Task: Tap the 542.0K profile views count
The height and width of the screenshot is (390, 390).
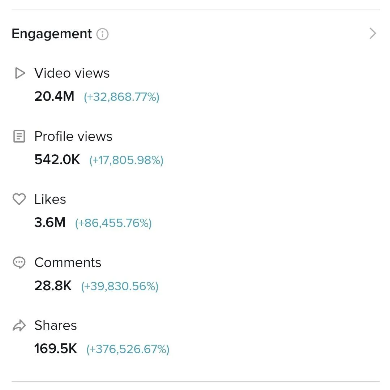Action: coord(57,159)
